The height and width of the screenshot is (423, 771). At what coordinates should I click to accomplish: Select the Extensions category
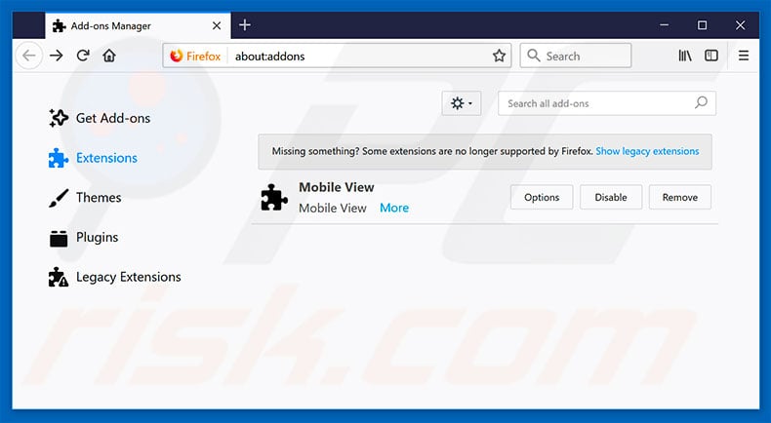[x=94, y=158]
